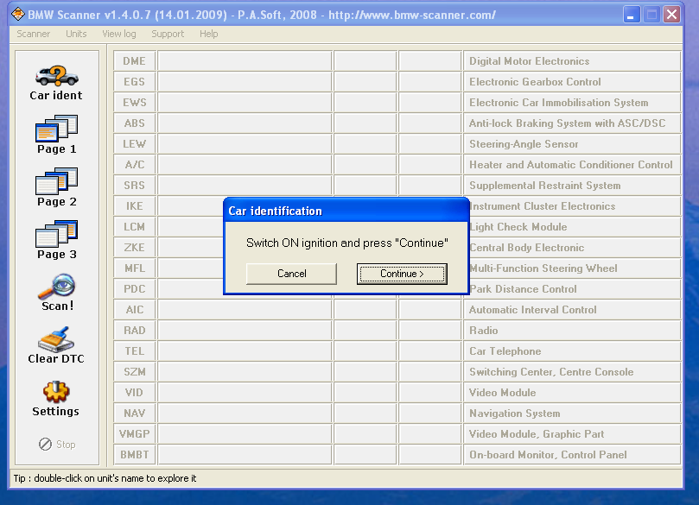
Task: Click 'Radio' description text
Action: (483, 330)
